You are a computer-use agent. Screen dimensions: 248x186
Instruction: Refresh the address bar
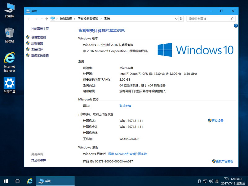pyautogui.click(x=181, y=19)
